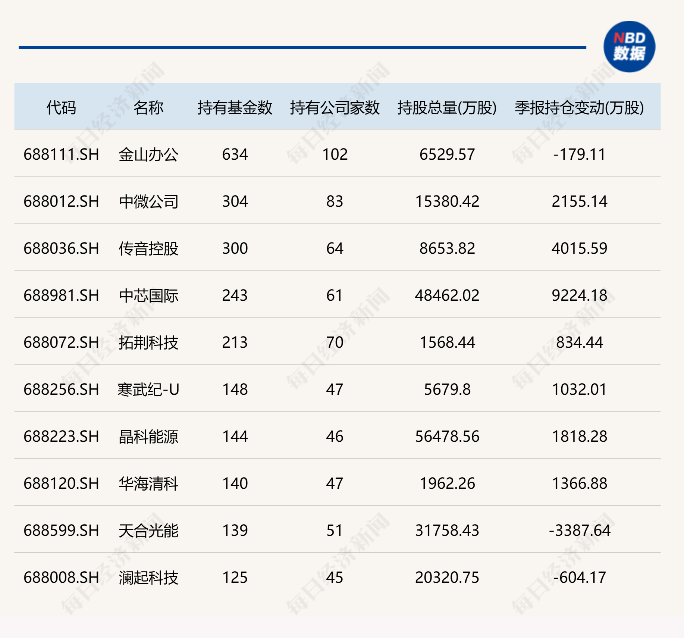Select the name 拓荆科技
Screen dimensions: 684x638
point(148,343)
